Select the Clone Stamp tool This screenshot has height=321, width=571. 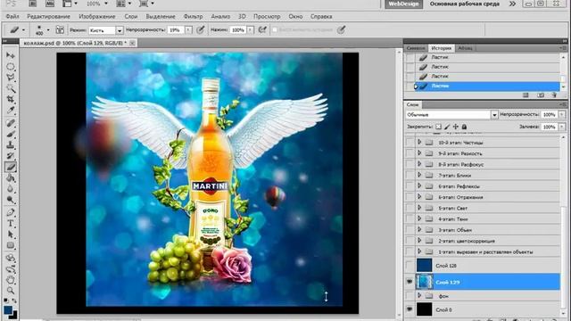(x=10, y=145)
